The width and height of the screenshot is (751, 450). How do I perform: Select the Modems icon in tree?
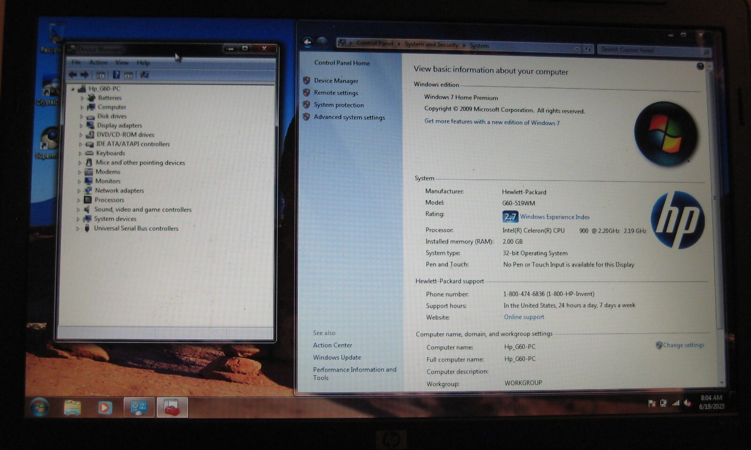click(x=89, y=172)
